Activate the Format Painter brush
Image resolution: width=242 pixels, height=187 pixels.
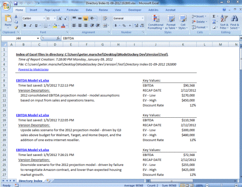tap(16, 27)
